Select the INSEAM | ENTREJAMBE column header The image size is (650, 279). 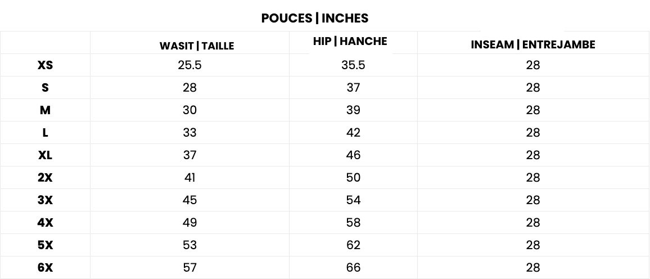click(533, 45)
